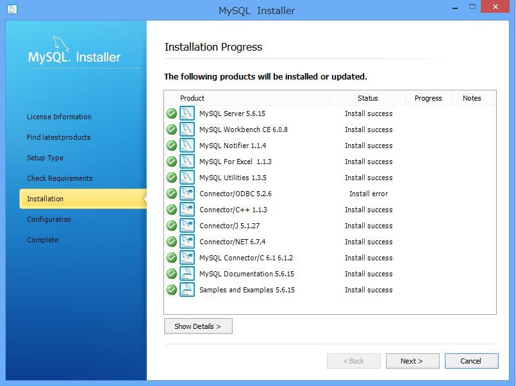Select the "Connector/ODBC 5.2.6" row name

[x=235, y=194]
